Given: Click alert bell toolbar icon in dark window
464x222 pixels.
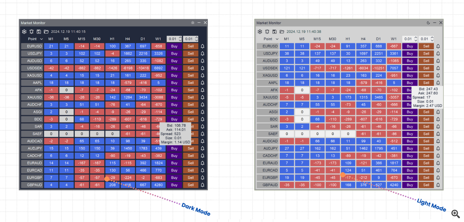Looking at the screenshot, I should pyautogui.click(x=32, y=31).
